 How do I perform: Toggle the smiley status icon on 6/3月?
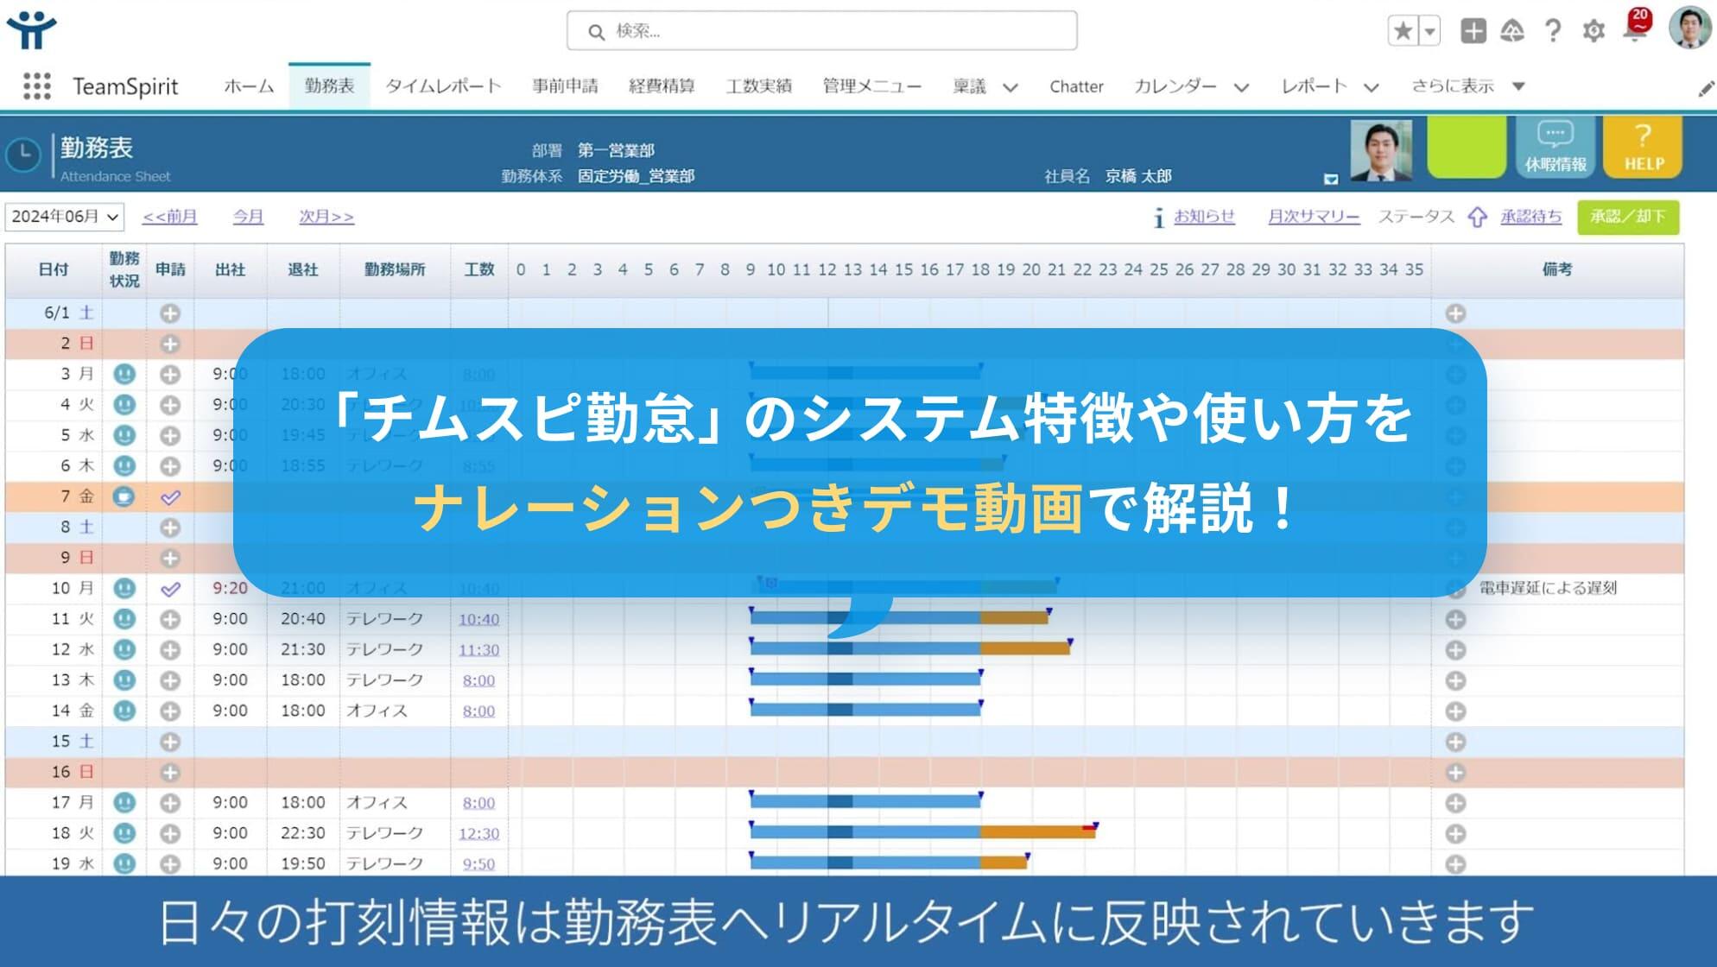(x=124, y=374)
